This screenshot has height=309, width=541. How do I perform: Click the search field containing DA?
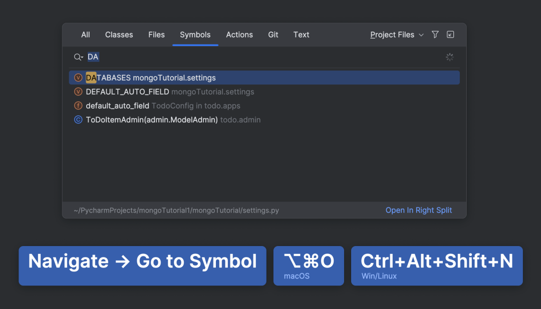coord(264,57)
